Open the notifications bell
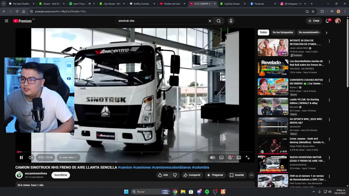This screenshot has height=196, width=349. point(327,21)
